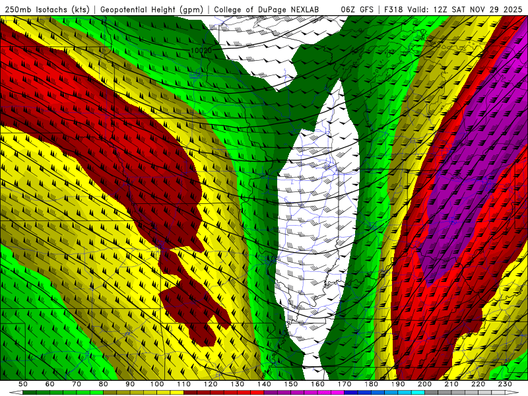Click the '150' color bar label

pyautogui.click(x=291, y=384)
